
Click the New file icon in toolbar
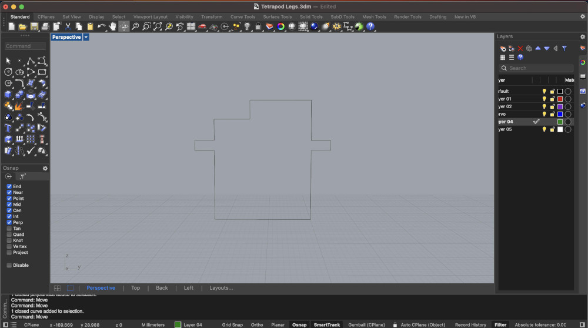pos(12,26)
